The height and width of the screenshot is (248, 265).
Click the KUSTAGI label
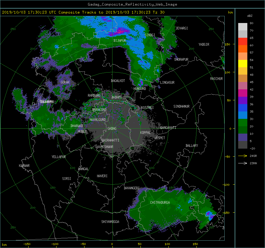(148, 108)
